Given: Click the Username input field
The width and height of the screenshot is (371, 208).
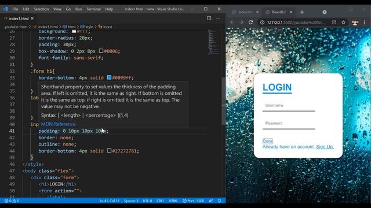Looking at the screenshot, I should (x=289, y=106).
